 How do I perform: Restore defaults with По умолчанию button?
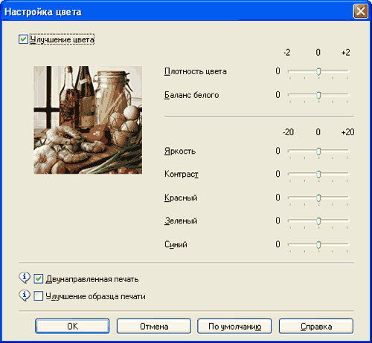[x=234, y=326]
